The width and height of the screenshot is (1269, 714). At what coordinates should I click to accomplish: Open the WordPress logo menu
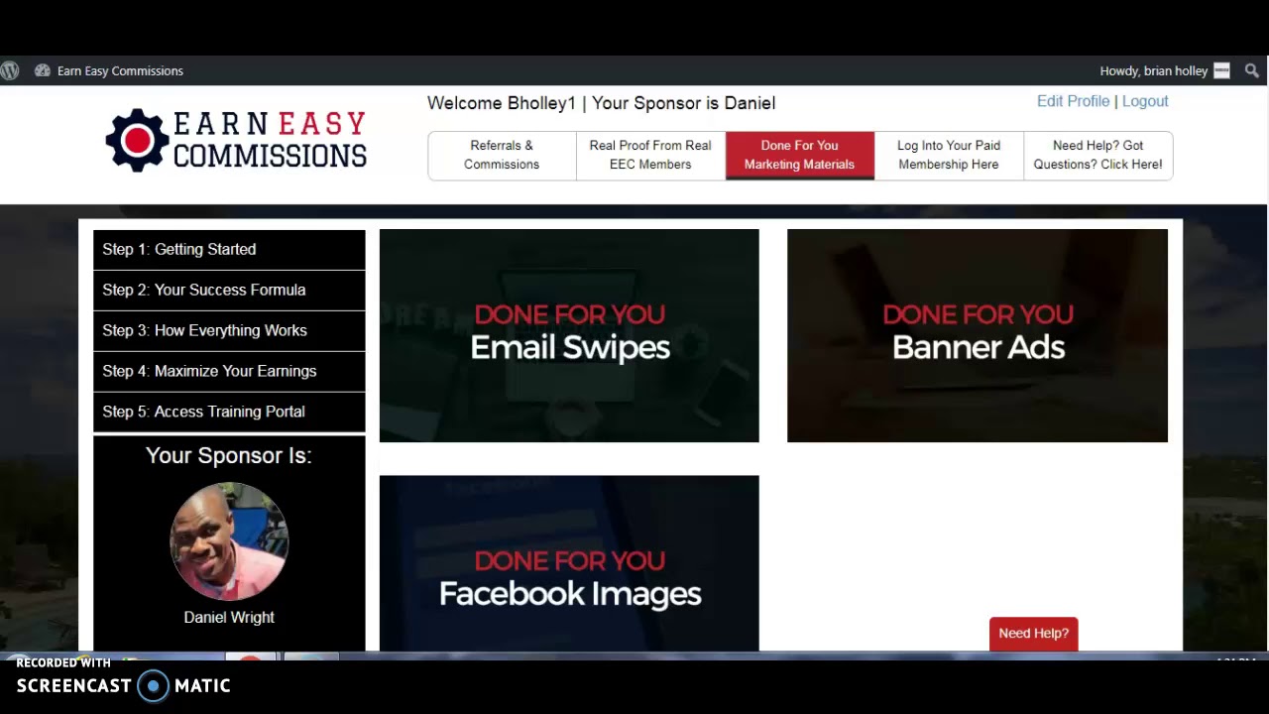[10, 70]
